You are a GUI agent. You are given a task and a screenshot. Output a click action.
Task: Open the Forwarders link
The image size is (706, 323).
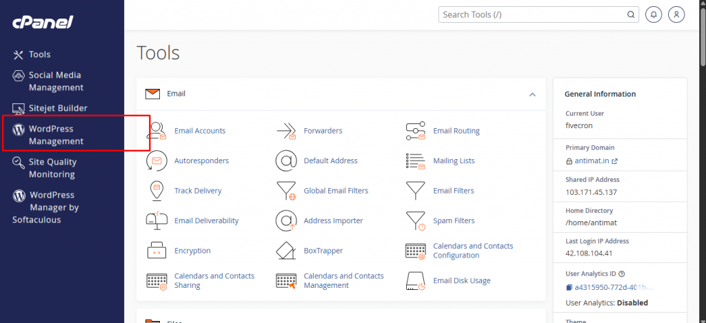[323, 131]
